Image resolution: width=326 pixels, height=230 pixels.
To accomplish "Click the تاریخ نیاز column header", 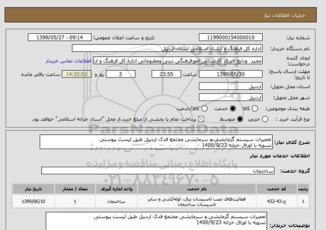I will pyautogui.click(x=33, y=189).
